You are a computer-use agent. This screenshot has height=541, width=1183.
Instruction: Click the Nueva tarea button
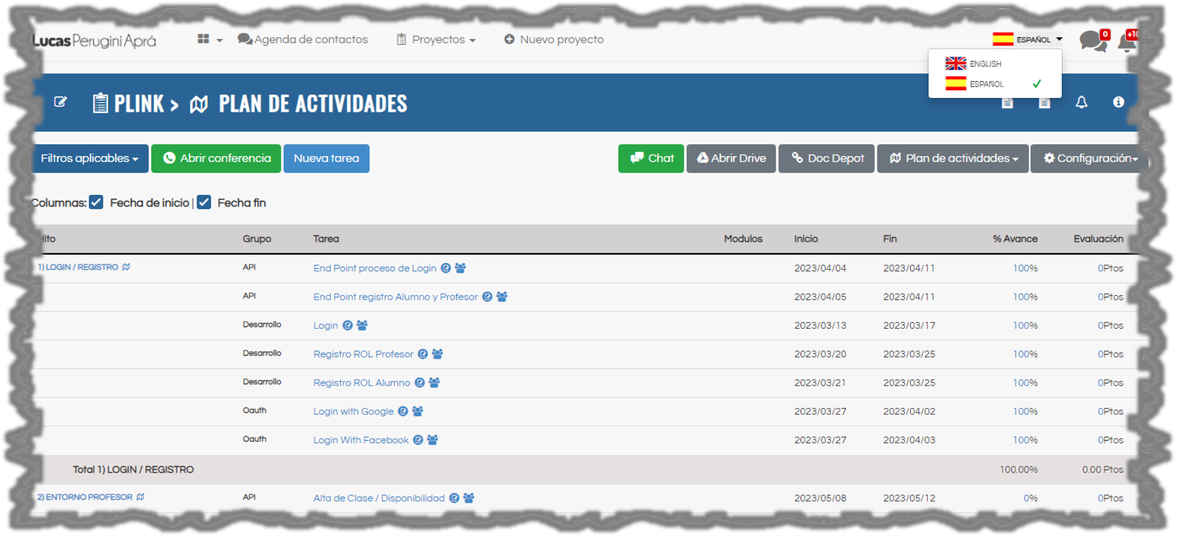click(x=326, y=158)
